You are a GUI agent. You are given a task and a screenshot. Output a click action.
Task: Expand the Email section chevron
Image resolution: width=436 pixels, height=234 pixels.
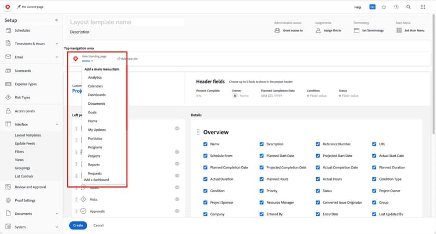pyautogui.click(x=57, y=57)
